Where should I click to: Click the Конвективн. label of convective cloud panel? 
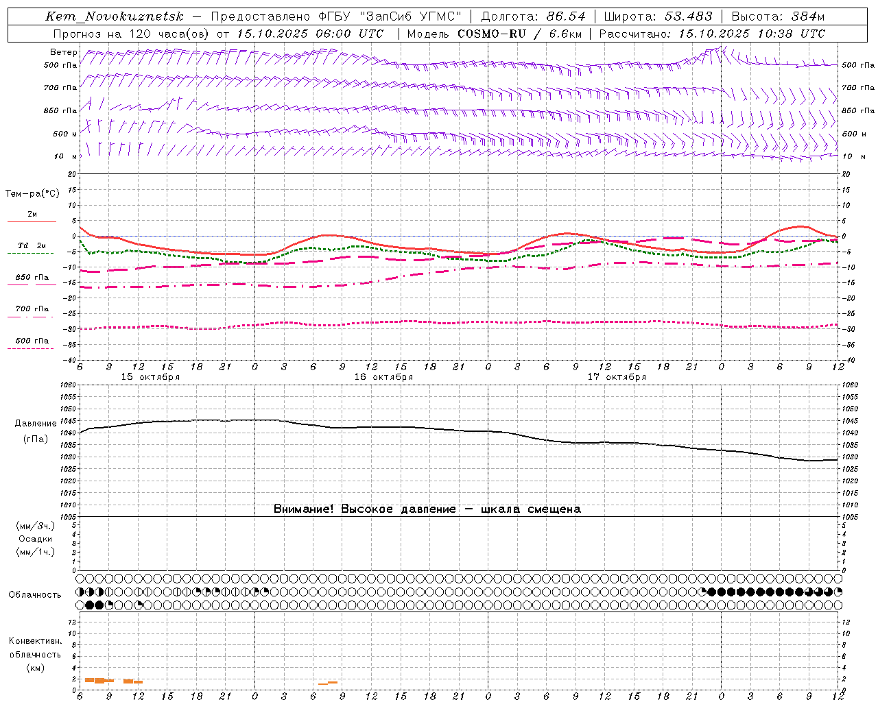coord(35,641)
